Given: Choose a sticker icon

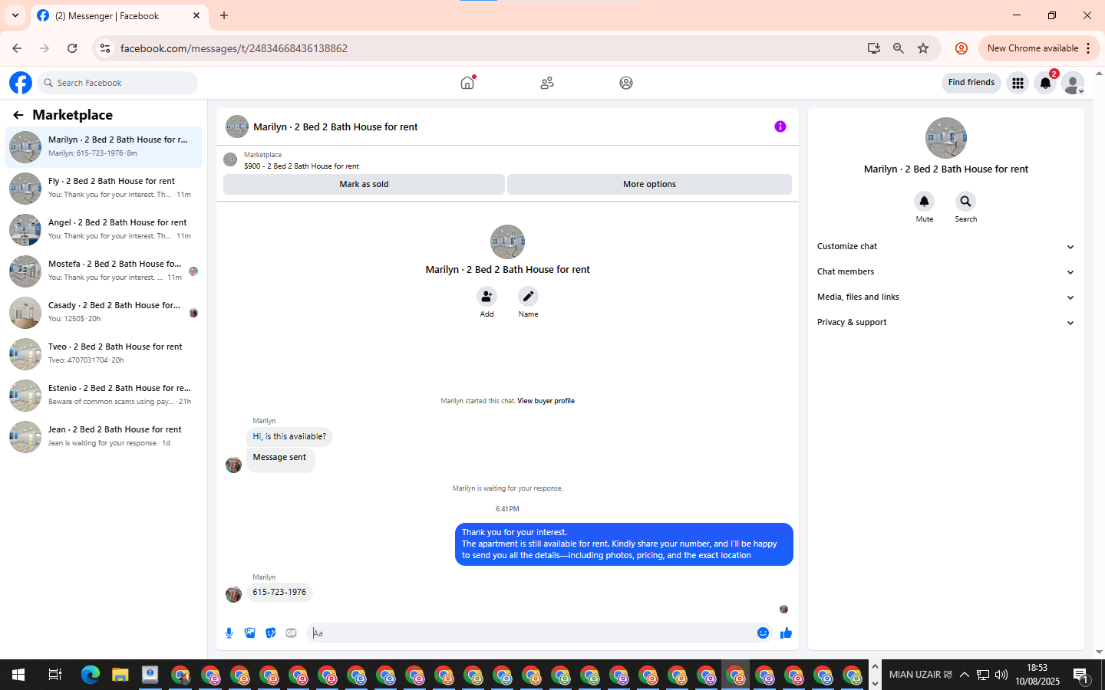Looking at the screenshot, I should coord(270,632).
